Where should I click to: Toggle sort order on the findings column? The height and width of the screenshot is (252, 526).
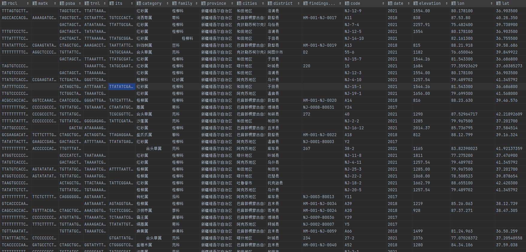click(340, 3)
